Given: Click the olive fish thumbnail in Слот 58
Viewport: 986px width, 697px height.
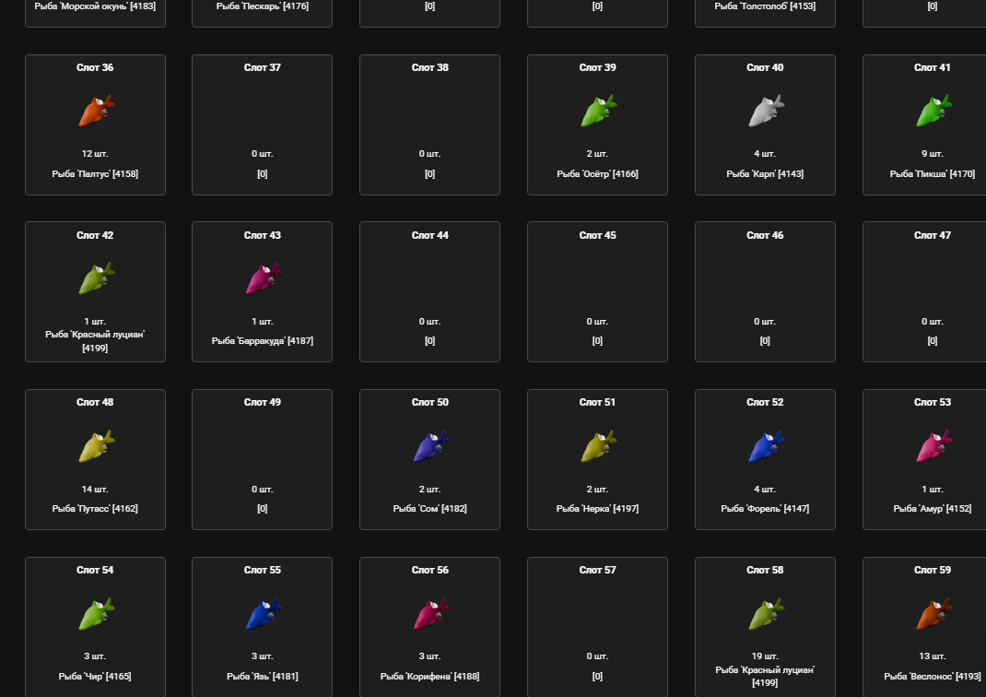Looking at the screenshot, I should [766, 613].
